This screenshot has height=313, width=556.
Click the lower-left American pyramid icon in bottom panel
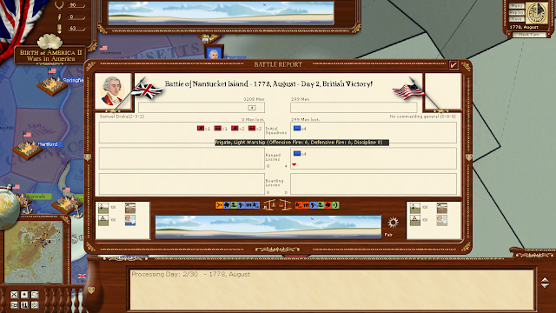[415, 220]
